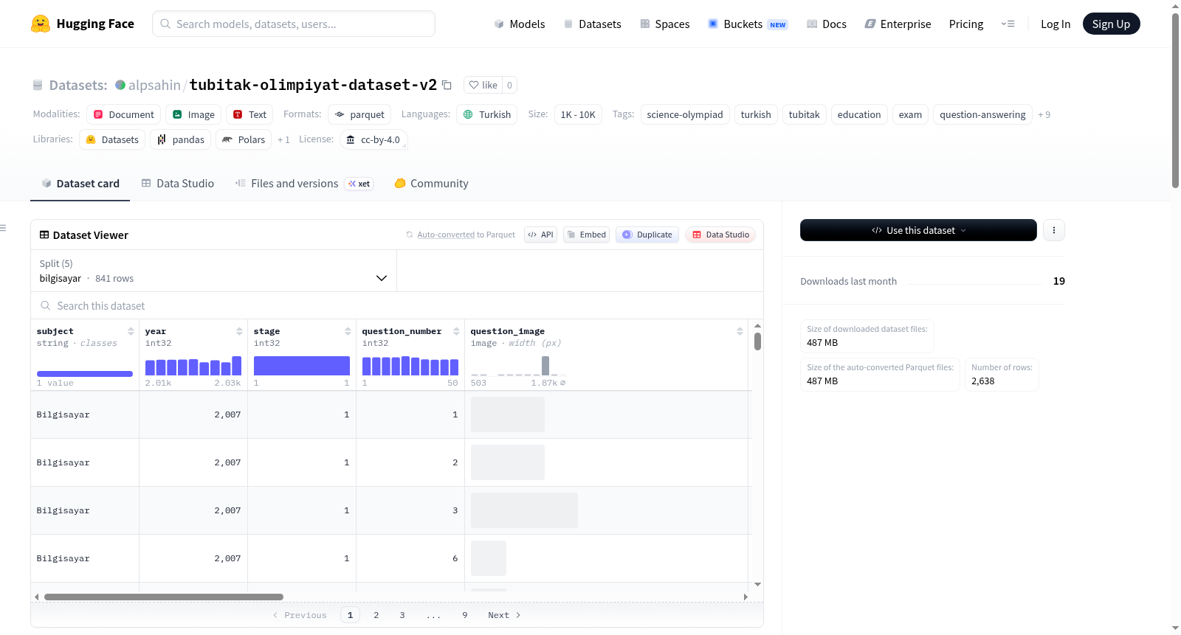
Task: Switch to the Data Studio tab
Action: click(x=177, y=184)
